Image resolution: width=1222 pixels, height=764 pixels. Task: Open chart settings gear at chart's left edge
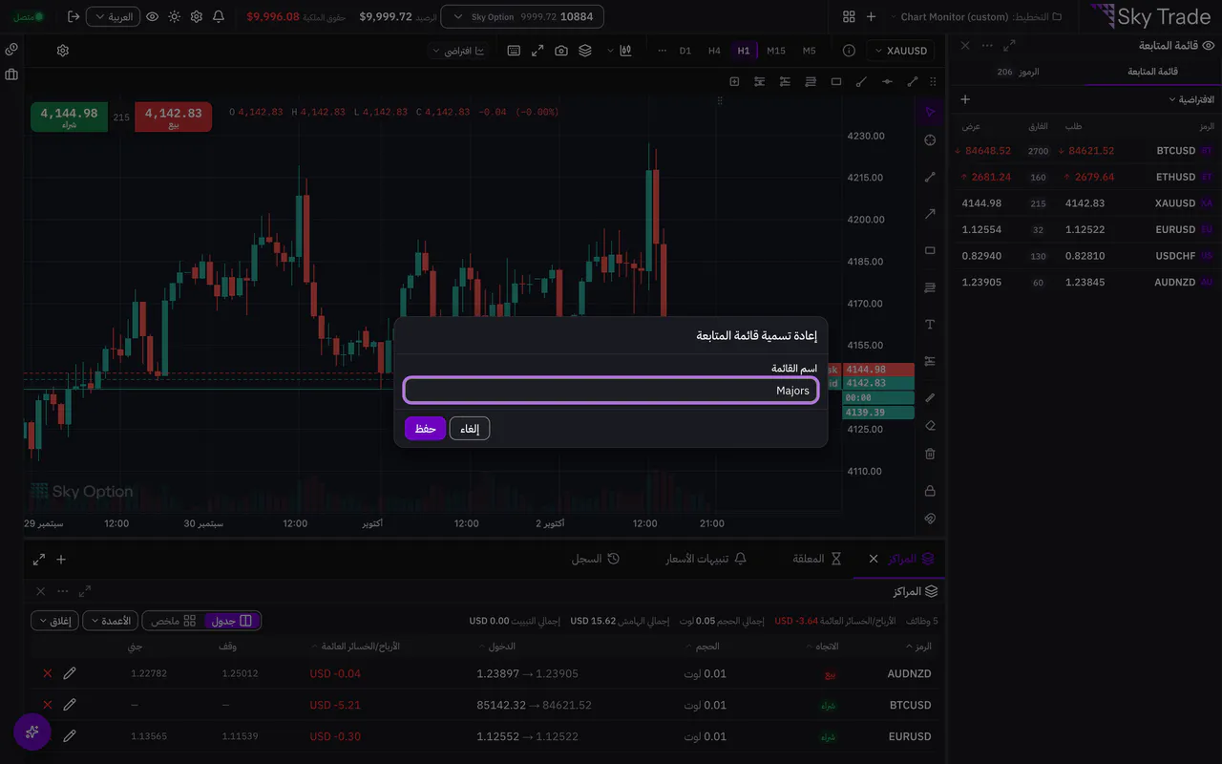63,51
